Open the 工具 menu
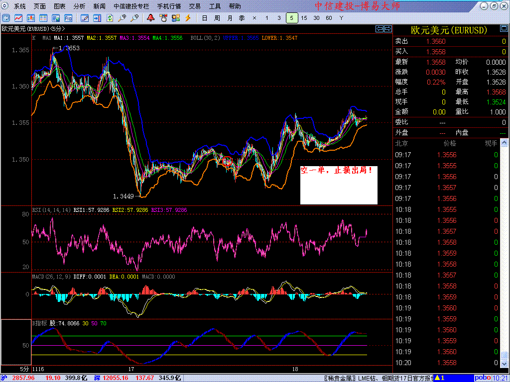The image size is (510, 382). coord(215,6)
